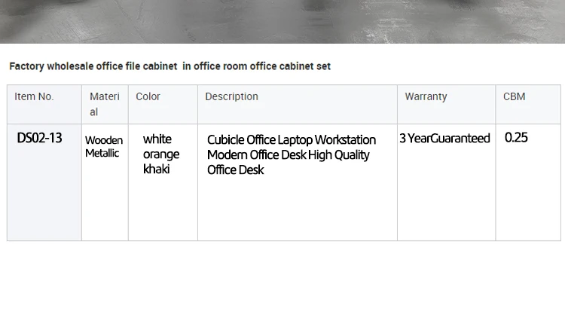Click the "3 YearGuaranteed" warranty value
565x336 pixels.
pyautogui.click(x=444, y=139)
